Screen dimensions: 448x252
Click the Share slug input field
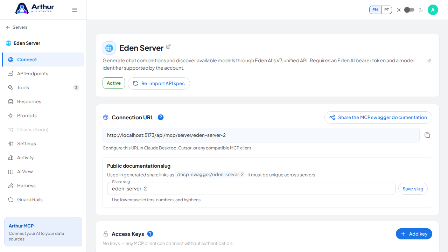click(251, 188)
